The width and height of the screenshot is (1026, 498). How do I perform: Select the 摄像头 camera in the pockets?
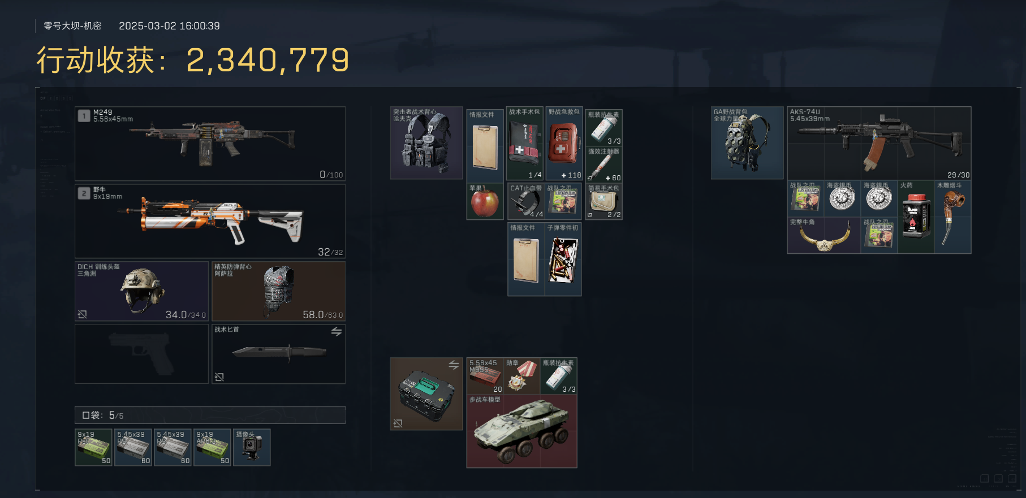252,447
